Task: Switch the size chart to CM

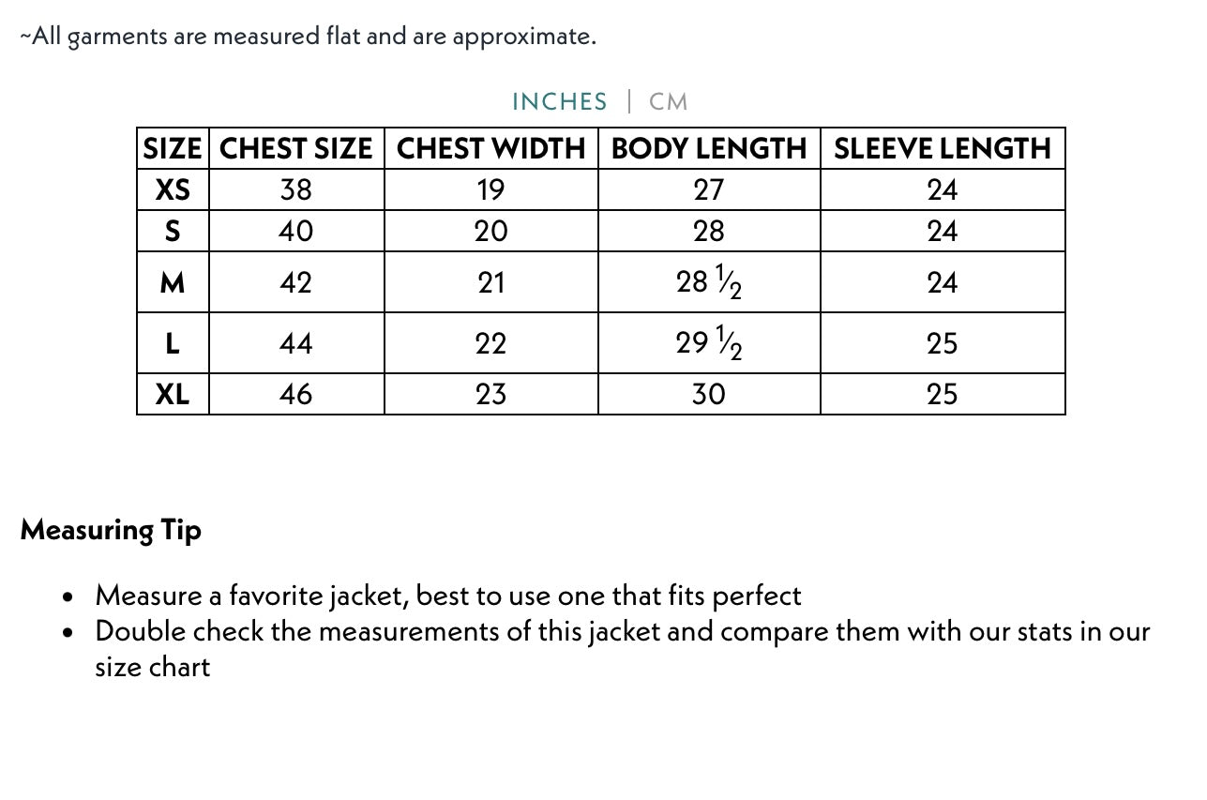Action: (x=668, y=101)
